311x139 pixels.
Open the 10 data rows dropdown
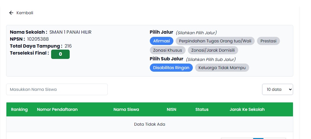[x=277, y=89]
